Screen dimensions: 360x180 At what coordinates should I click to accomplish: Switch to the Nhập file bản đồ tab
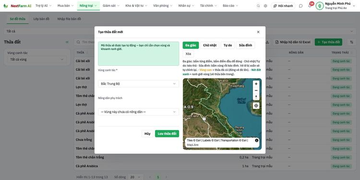tap(69, 19)
